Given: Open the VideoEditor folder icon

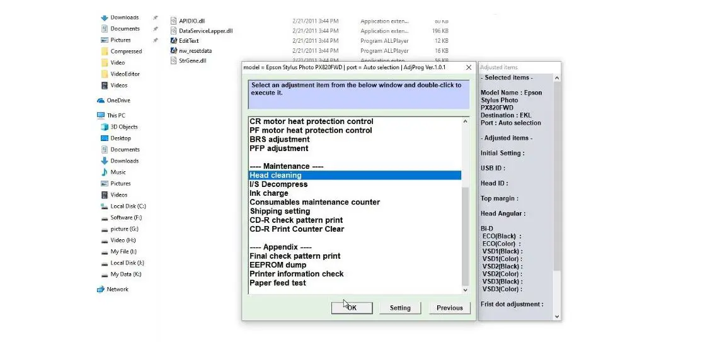Looking at the screenshot, I should pos(105,74).
